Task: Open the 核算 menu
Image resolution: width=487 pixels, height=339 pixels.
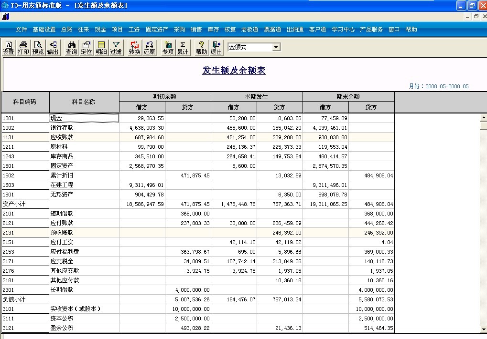Action: 230,30
